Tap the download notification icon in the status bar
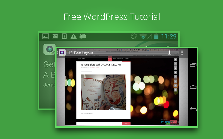Screen dimensions: 223x139 [x=64, y=36]
